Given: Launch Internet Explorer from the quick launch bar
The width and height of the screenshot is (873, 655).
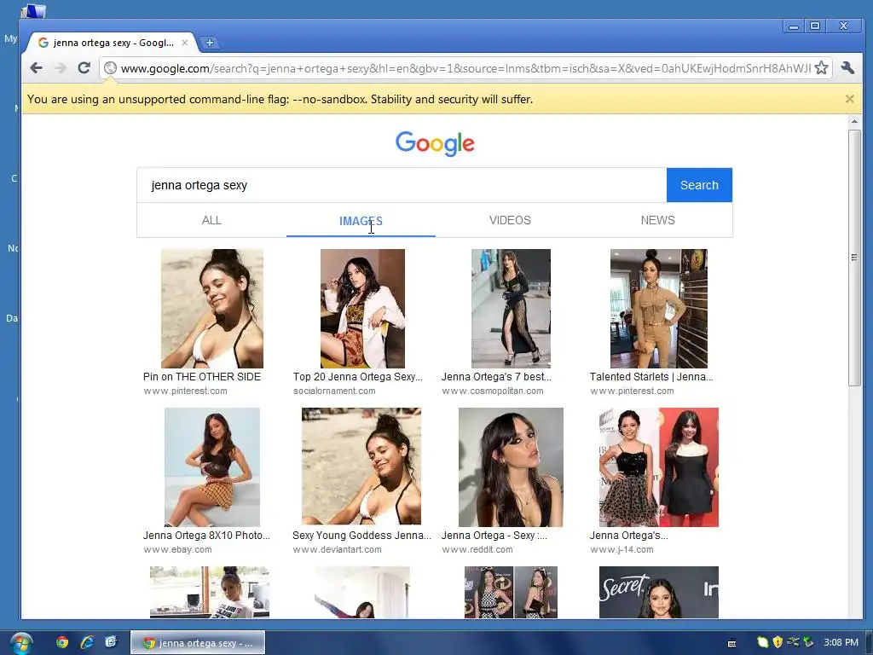Looking at the screenshot, I should point(87,642).
